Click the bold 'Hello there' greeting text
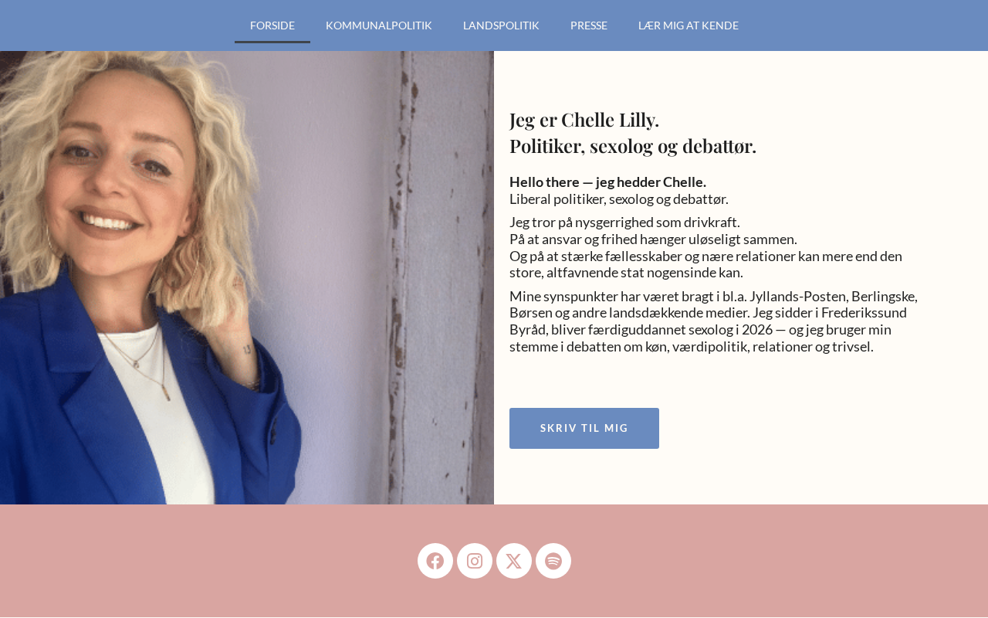The image size is (988, 618). click(x=607, y=182)
